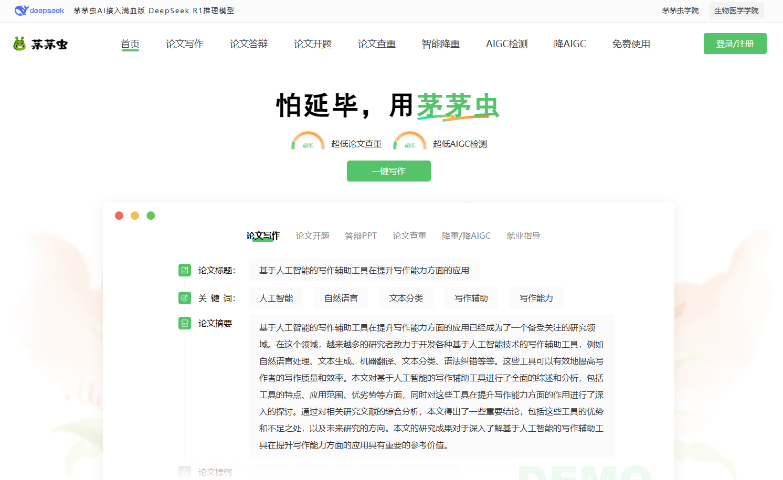
Task: Click the 论文摘要 edit icon
Action: 185,323
